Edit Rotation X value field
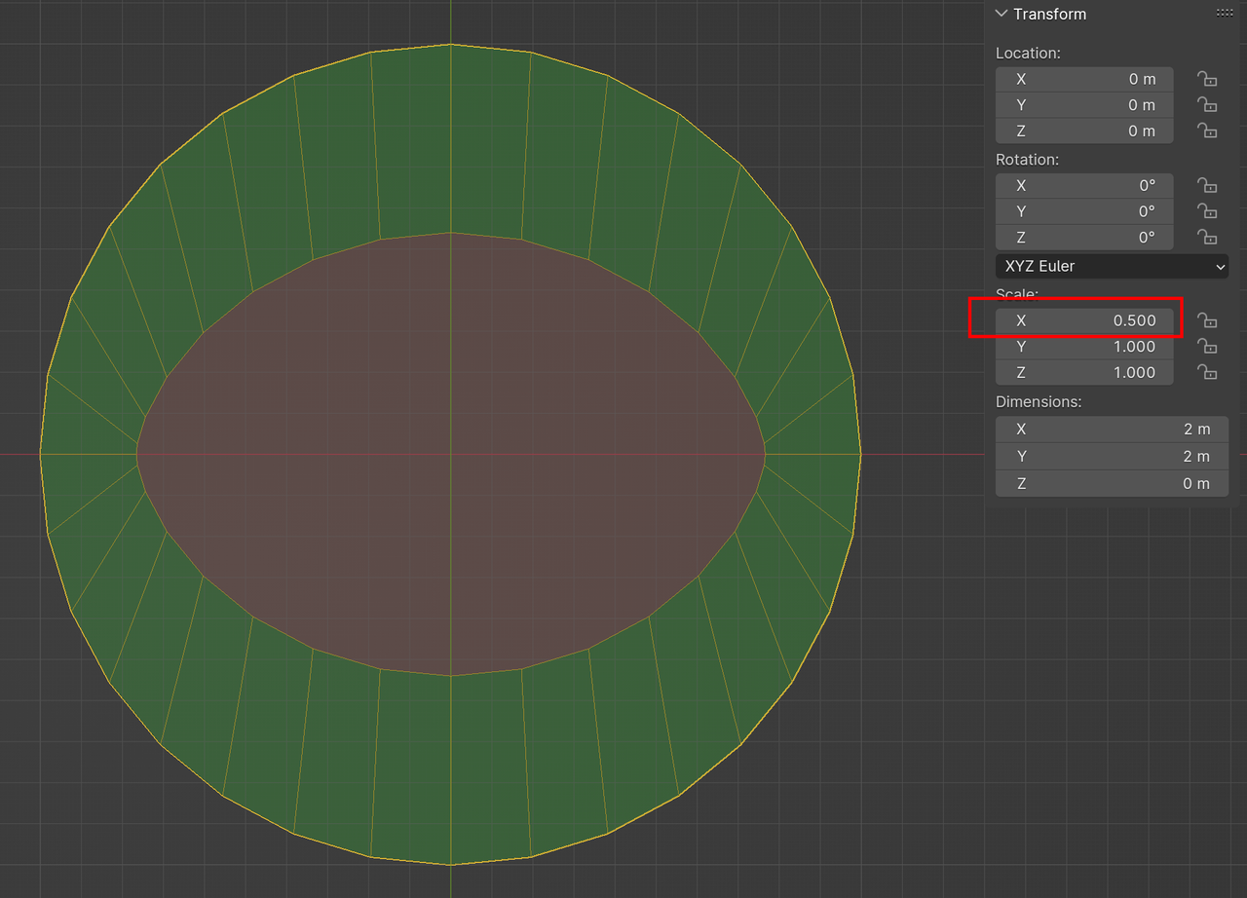Image resolution: width=1247 pixels, height=898 pixels. (x=1084, y=185)
